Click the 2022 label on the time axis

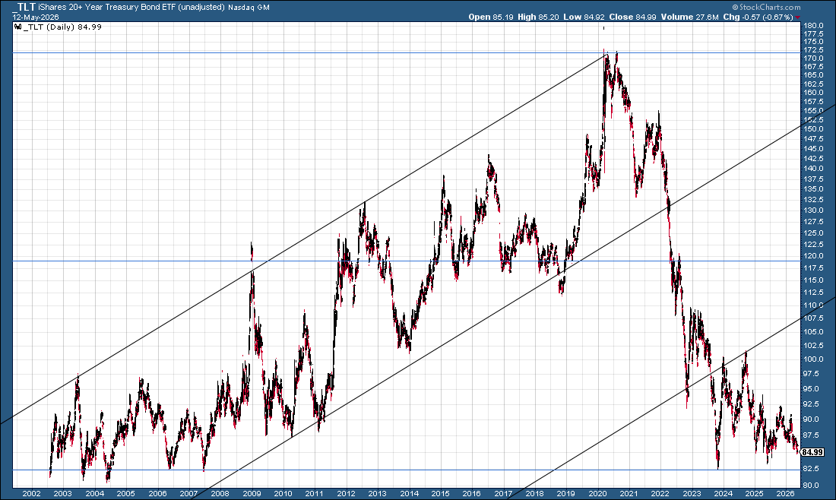[660, 493]
